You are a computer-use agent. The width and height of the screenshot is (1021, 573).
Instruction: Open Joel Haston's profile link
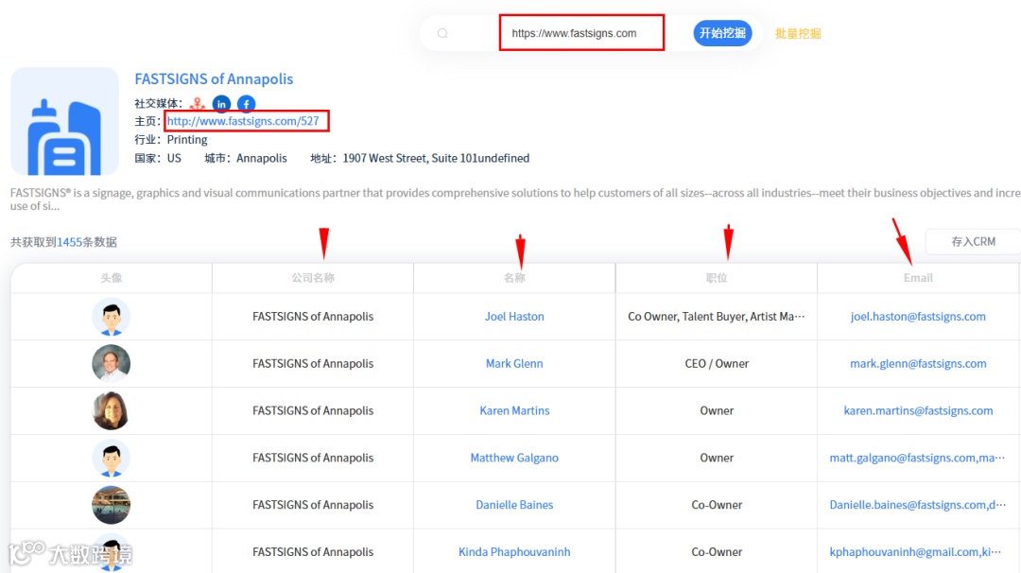[x=514, y=317]
